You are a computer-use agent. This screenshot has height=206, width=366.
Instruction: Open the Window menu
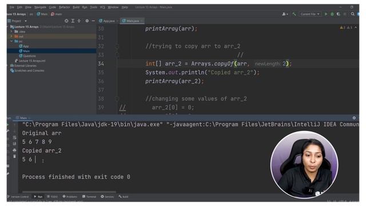point(113,7)
